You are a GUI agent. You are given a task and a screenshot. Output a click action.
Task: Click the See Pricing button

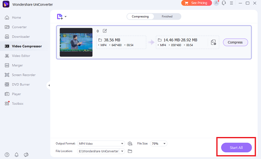click(196, 3)
